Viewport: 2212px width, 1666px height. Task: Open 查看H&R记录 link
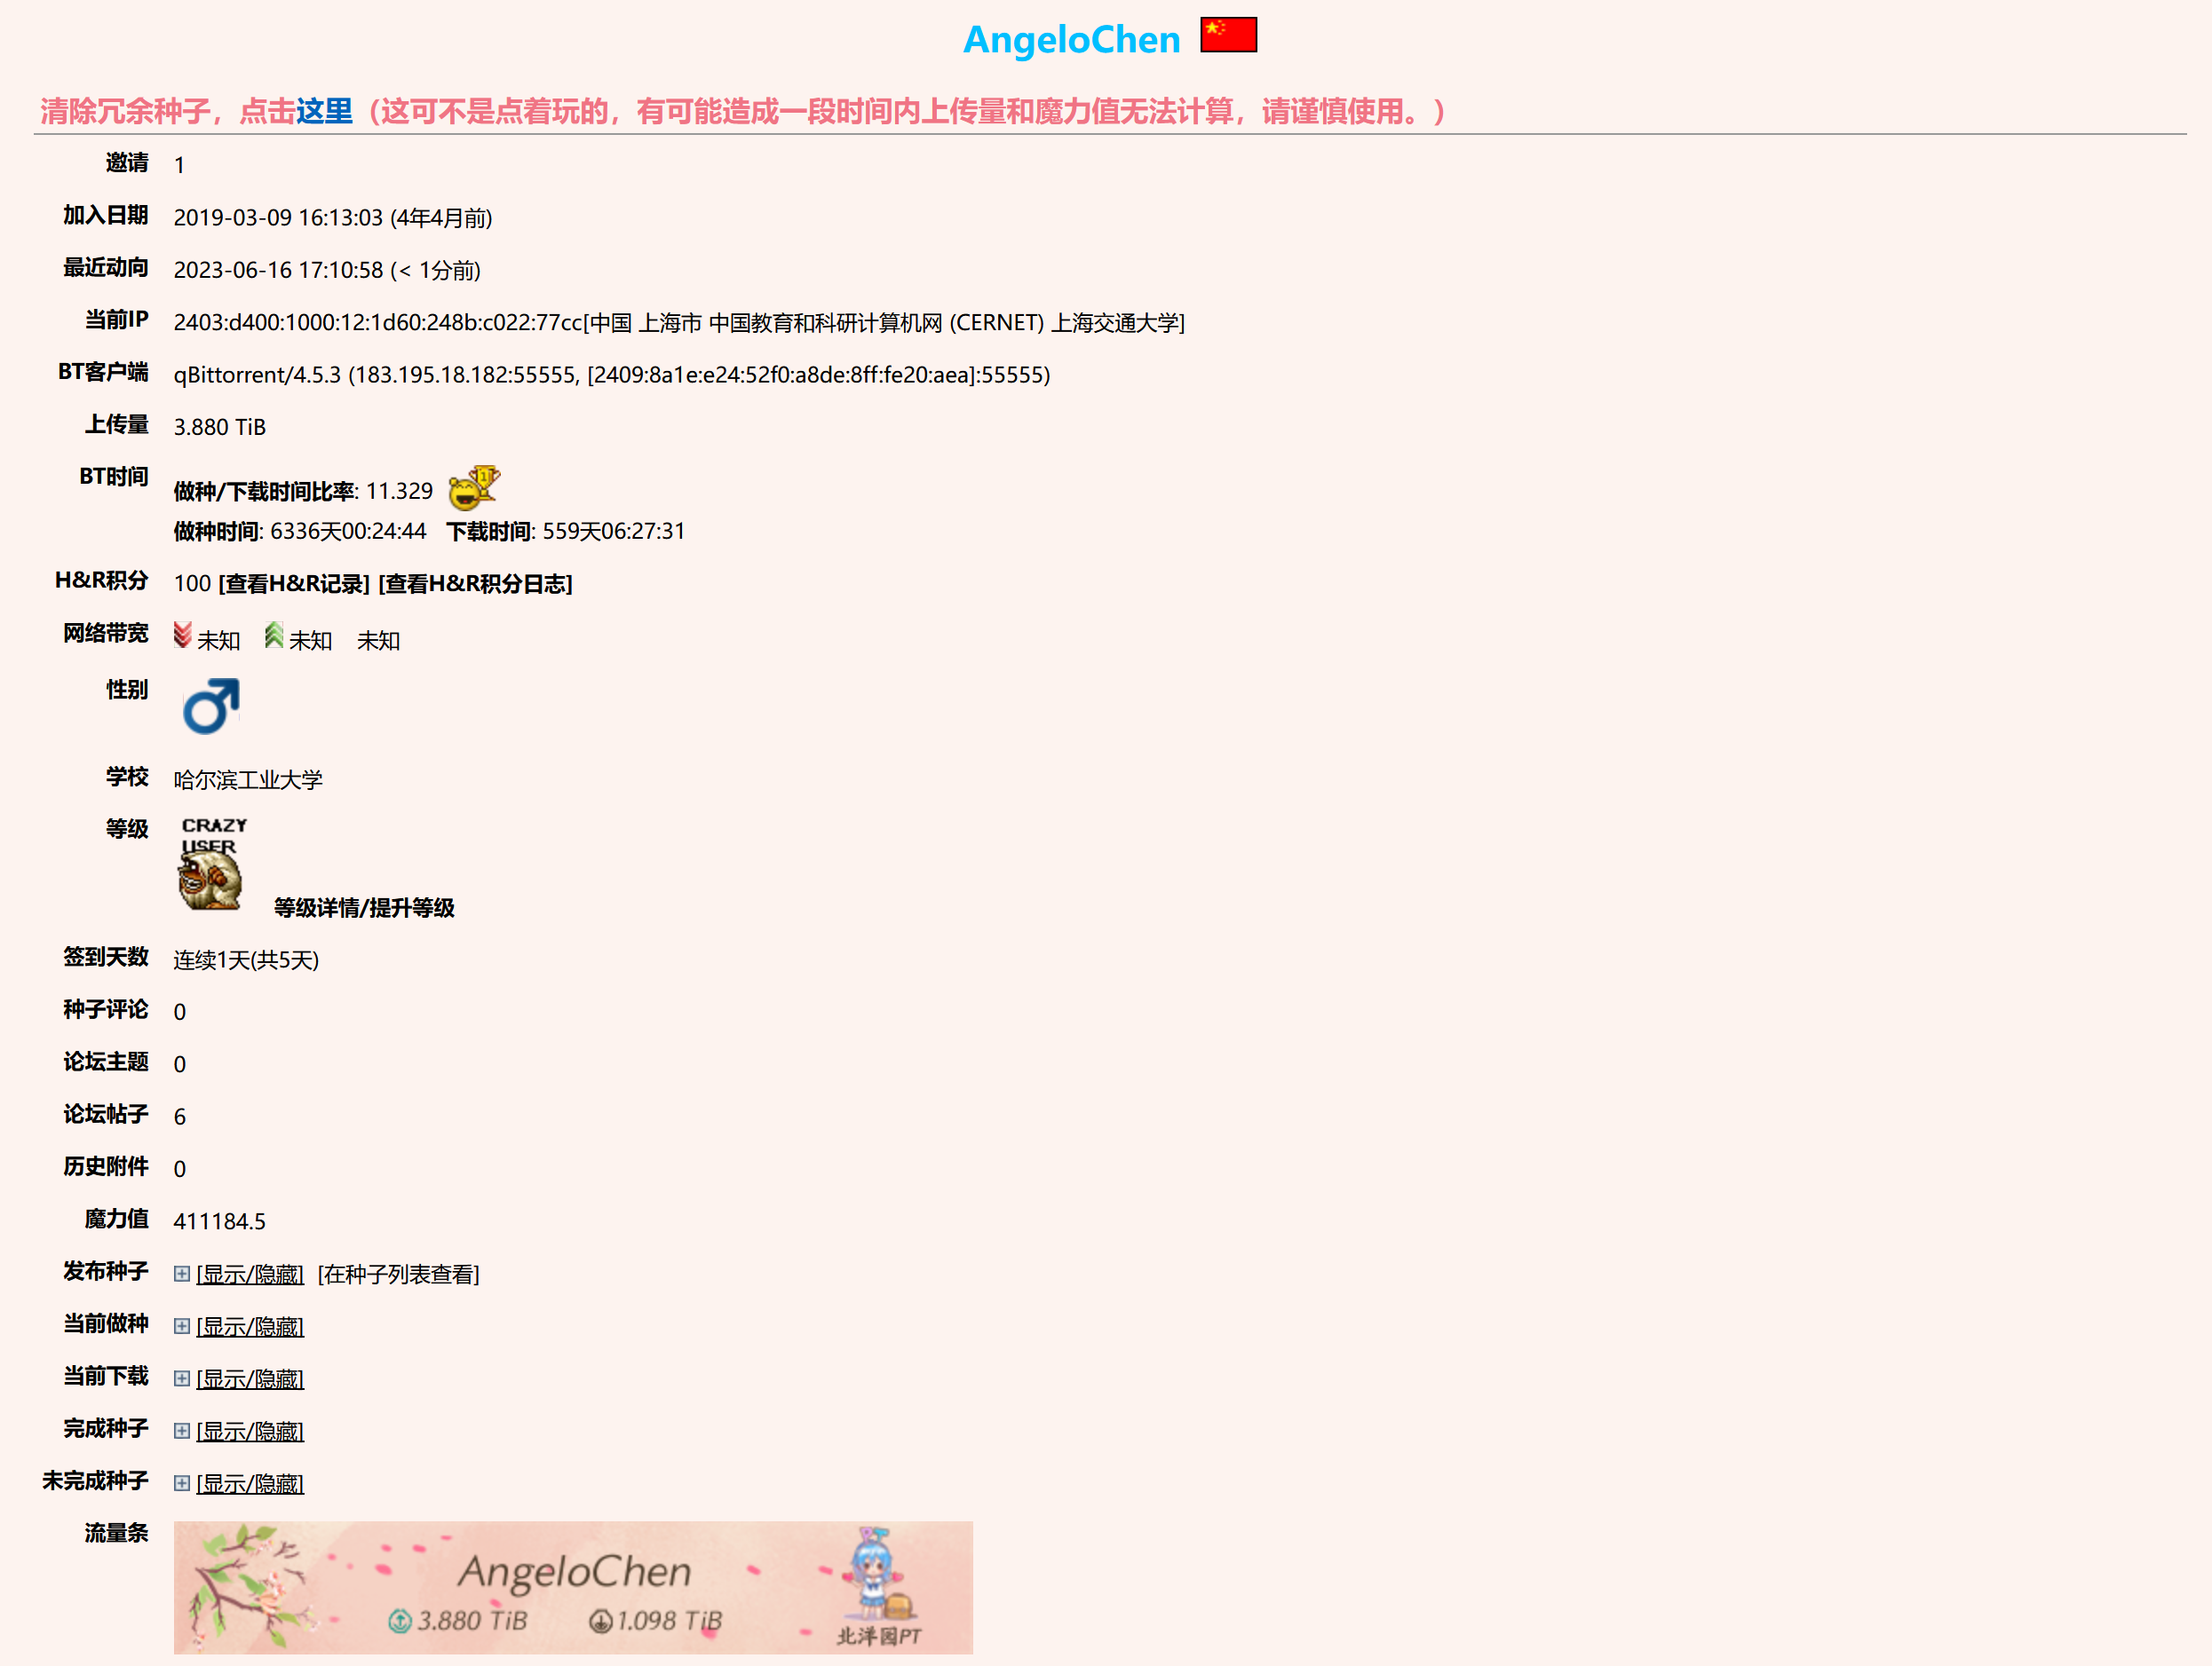[x=294, y=584]
